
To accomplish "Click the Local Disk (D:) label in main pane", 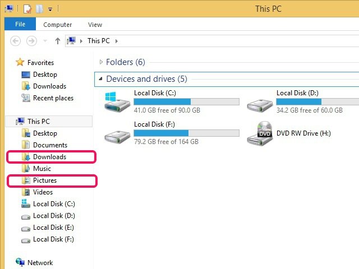I will [x=297, y=93].
